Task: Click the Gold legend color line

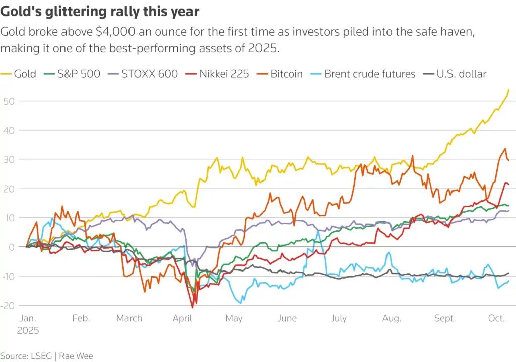Action: coord(6,74)
